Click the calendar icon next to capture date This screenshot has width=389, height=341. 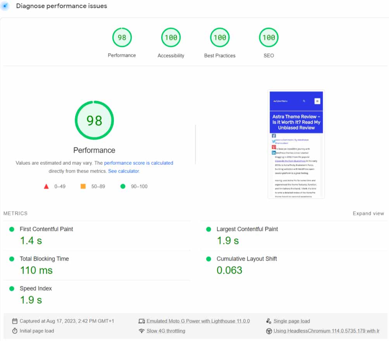15,321
